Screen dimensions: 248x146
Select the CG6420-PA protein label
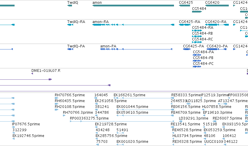point(217,46)
